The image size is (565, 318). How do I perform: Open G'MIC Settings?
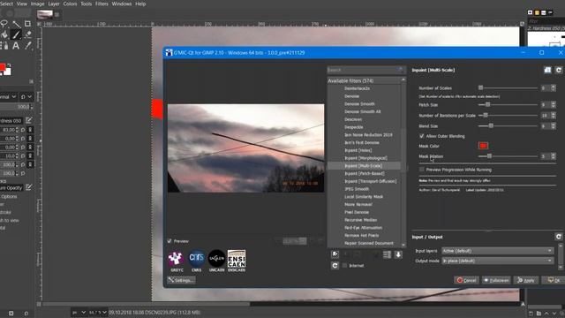pyautogui.click(x=181, y=280)
